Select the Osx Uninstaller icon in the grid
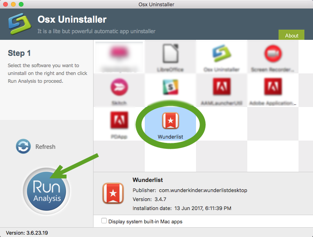This screenshot has width=313, height=237. click(222, 57)
